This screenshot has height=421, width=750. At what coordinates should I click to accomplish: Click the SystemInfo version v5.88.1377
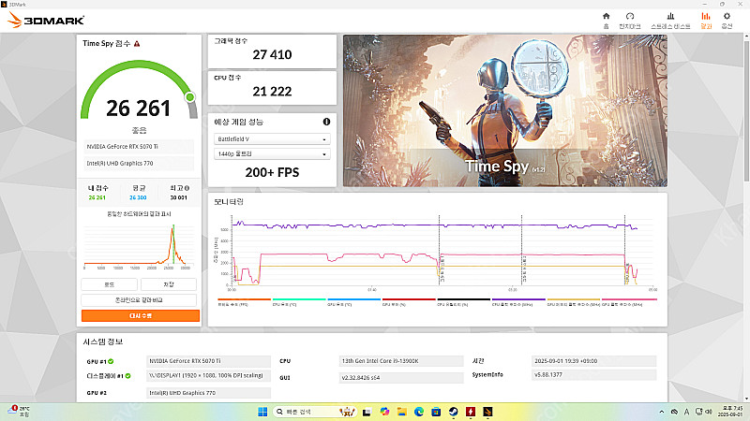click(x=593, y=375)
